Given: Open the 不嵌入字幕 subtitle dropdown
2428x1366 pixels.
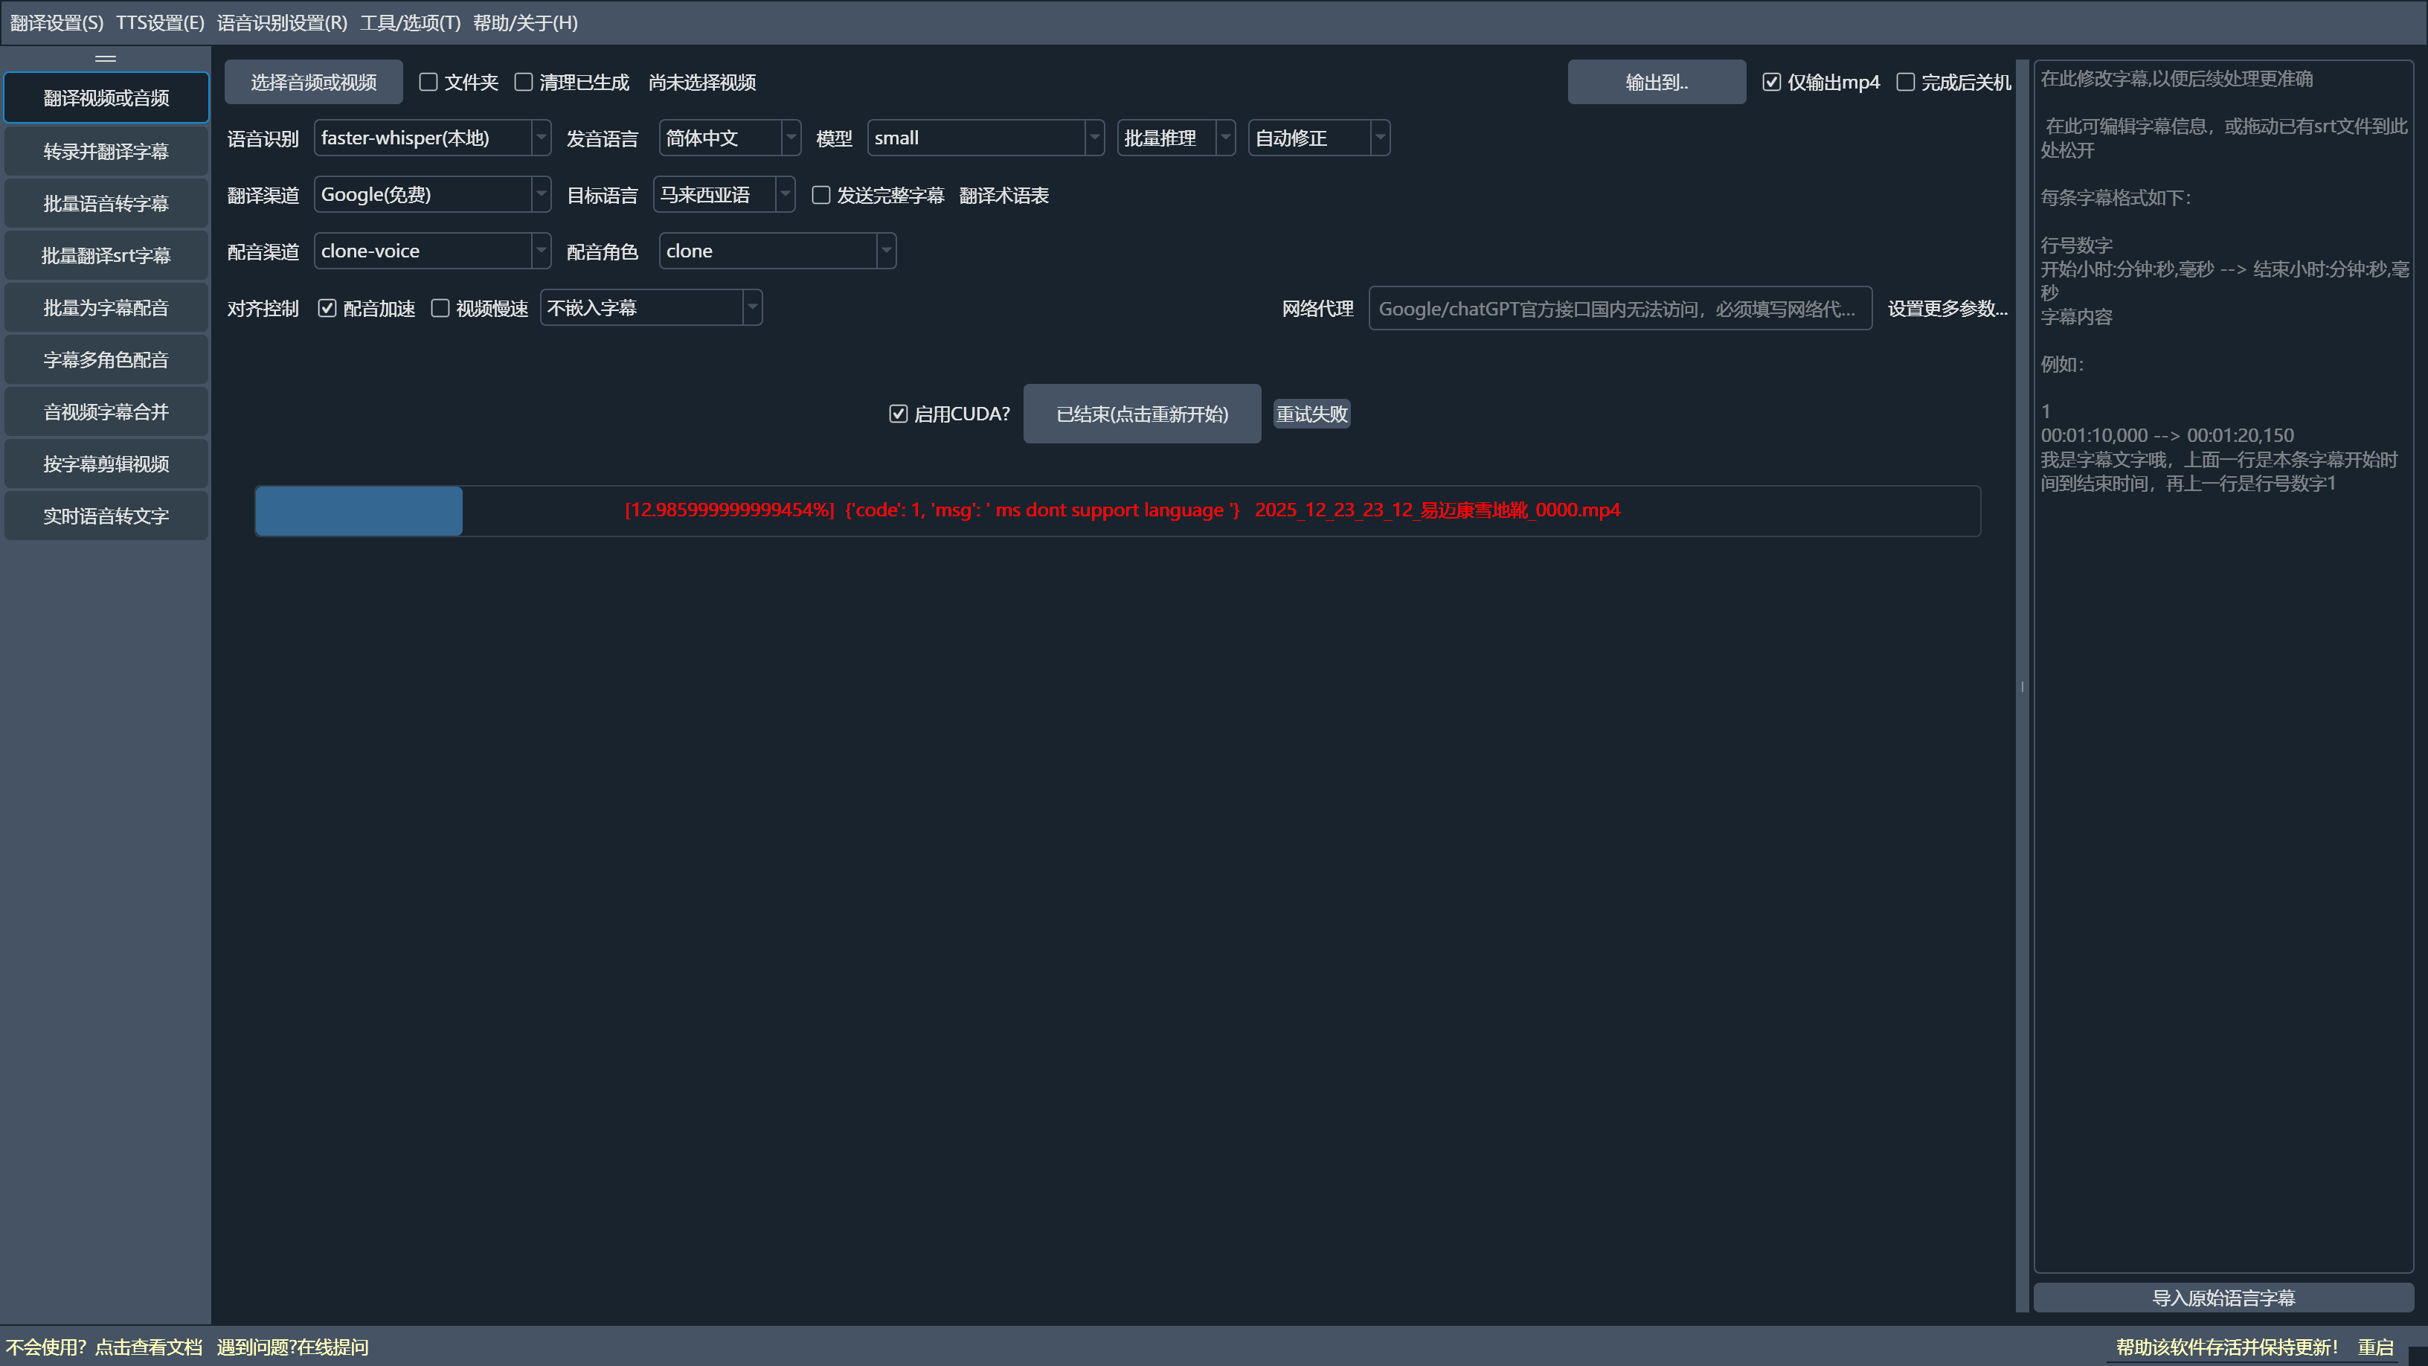Looking at the screenshot, I should tap(650, 308).
